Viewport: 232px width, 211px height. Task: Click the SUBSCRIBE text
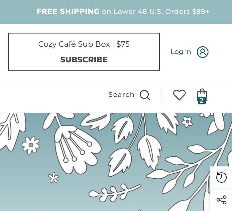[x=84, y=60]
